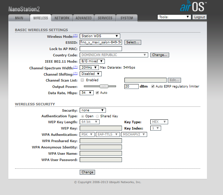Open the Key Type HEX dropdown
Viewport: 223px width, 195px height.
point(159,122)
